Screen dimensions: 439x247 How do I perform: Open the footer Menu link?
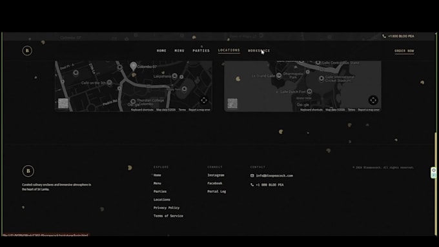157,183
